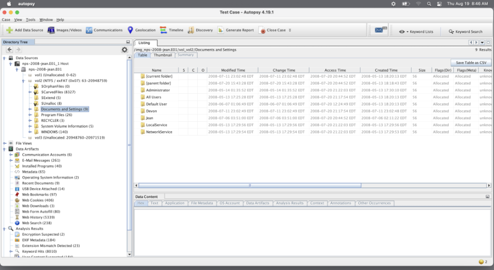The height and width of the screenshot is (270, 494).
Task: Click the USB Device Attached icon
Action: point(17,189)
